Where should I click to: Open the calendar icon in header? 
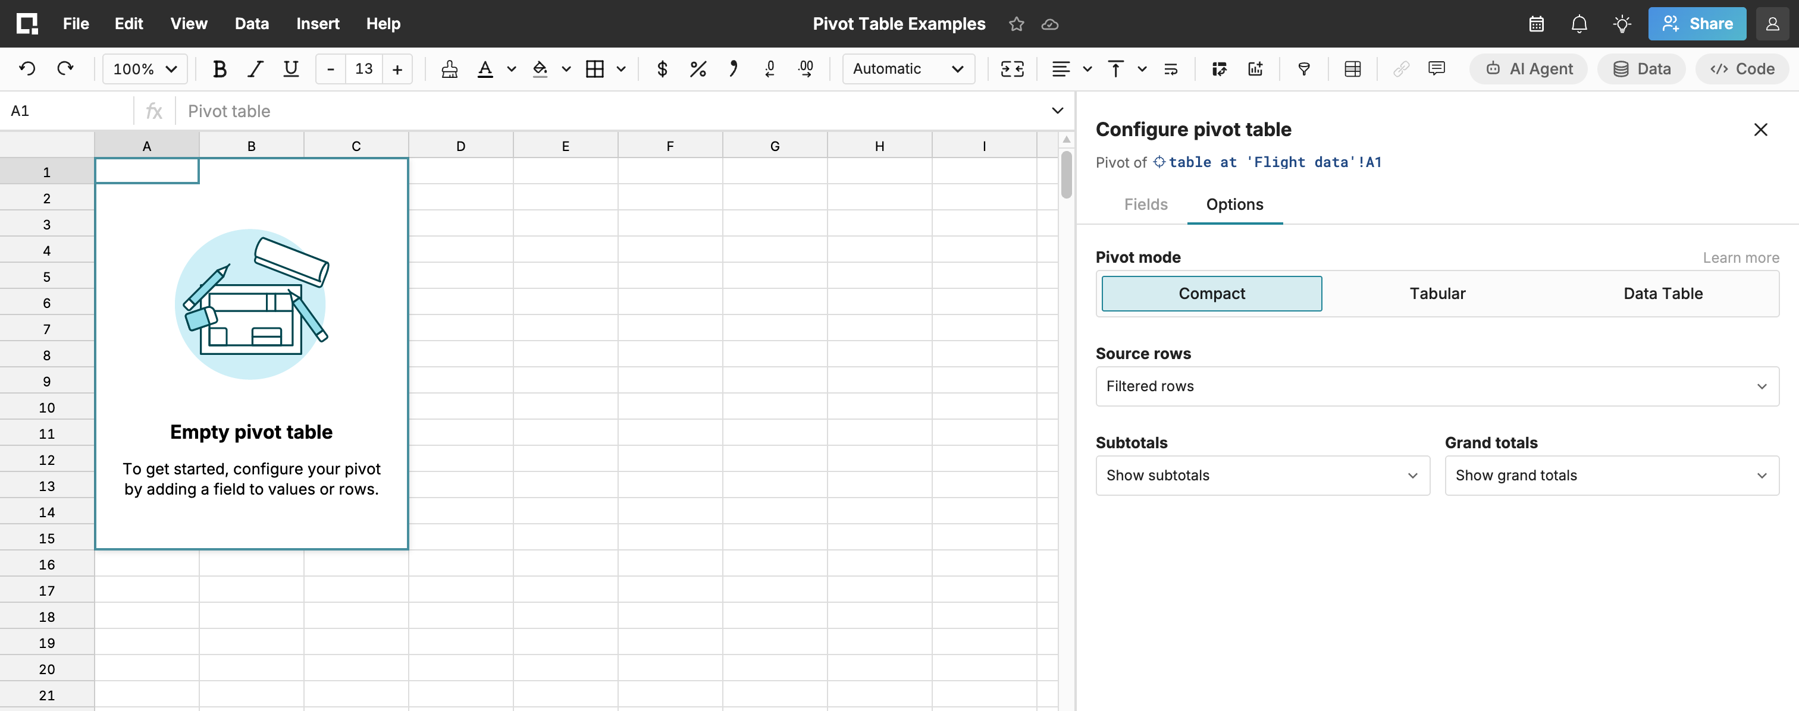pyautogui.click(x=1537, y=24)
